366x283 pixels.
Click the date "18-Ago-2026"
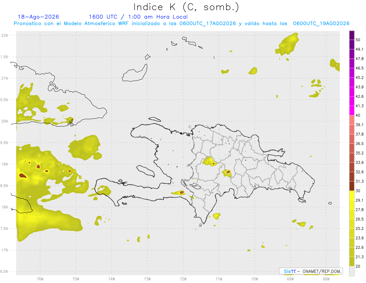38,17
